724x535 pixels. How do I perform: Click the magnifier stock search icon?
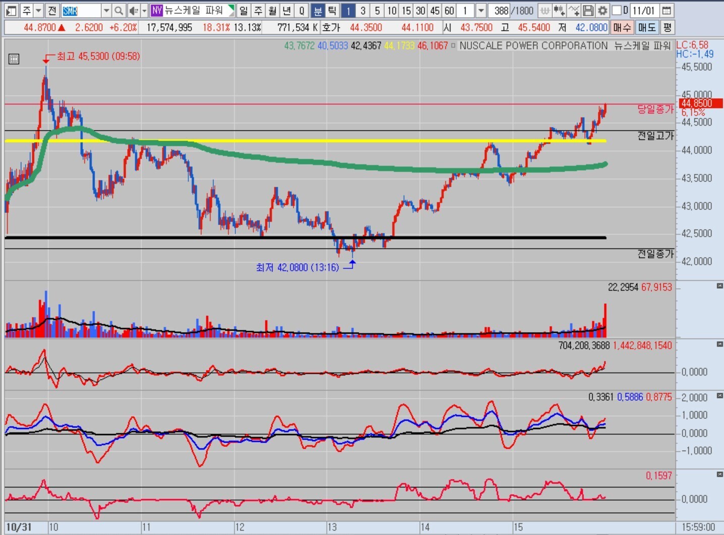tap(119, 11)
